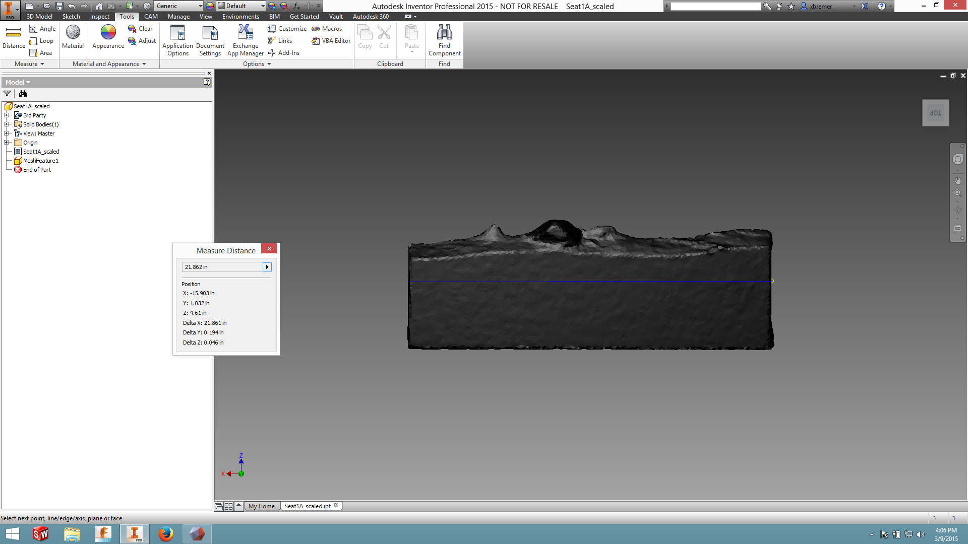This screenshot has height=544, width=968.
Task: Click the Home icon in quick access toolbar
Action: tap(99, 6)
